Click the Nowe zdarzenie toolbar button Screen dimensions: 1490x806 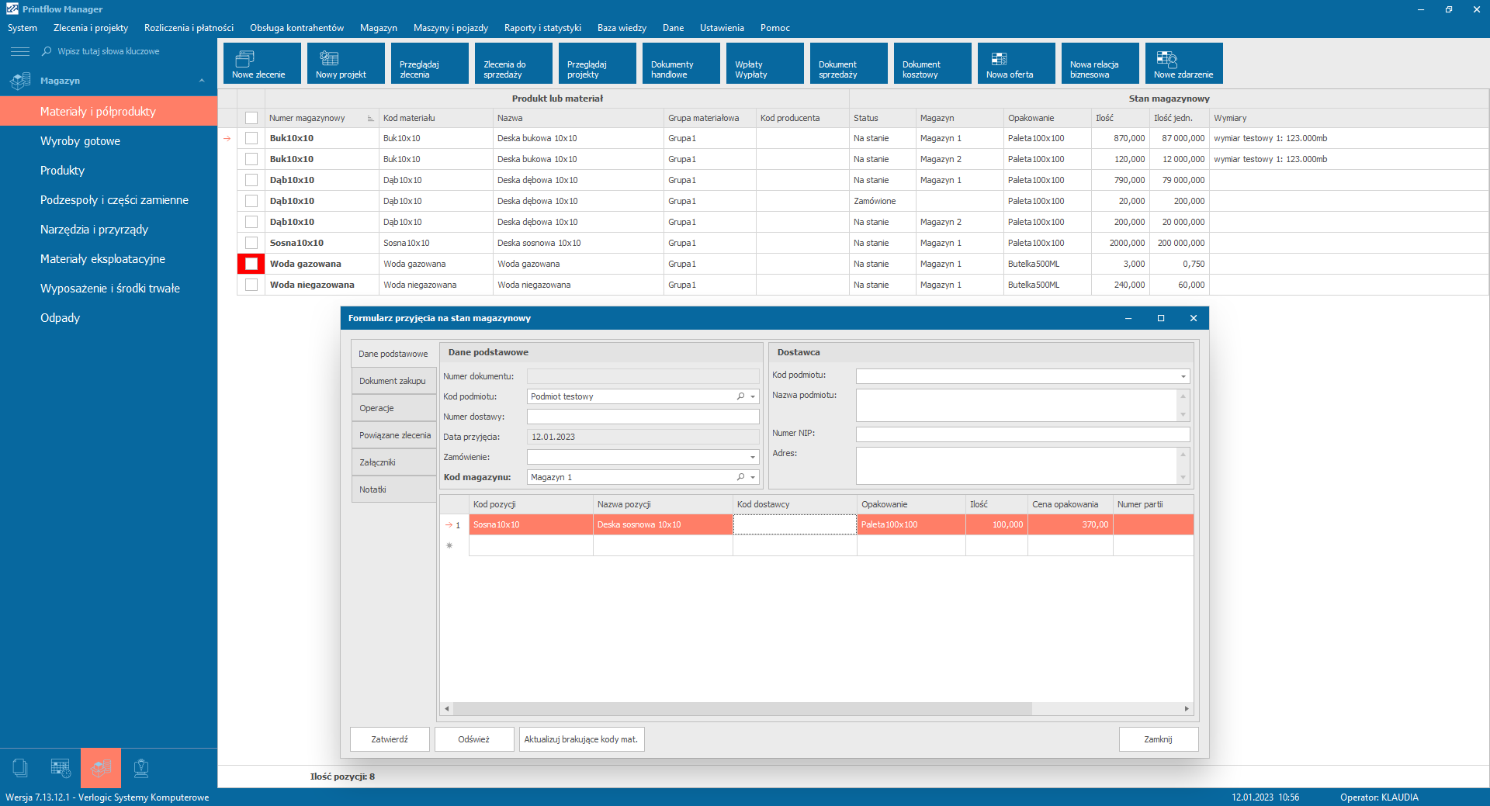(x=1183, y=64)
